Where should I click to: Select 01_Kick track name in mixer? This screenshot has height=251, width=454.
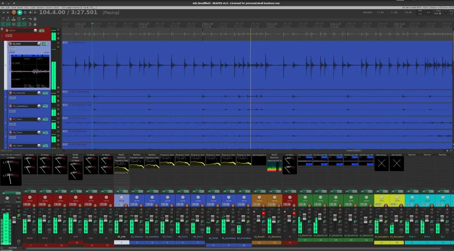tap(121, 237)
